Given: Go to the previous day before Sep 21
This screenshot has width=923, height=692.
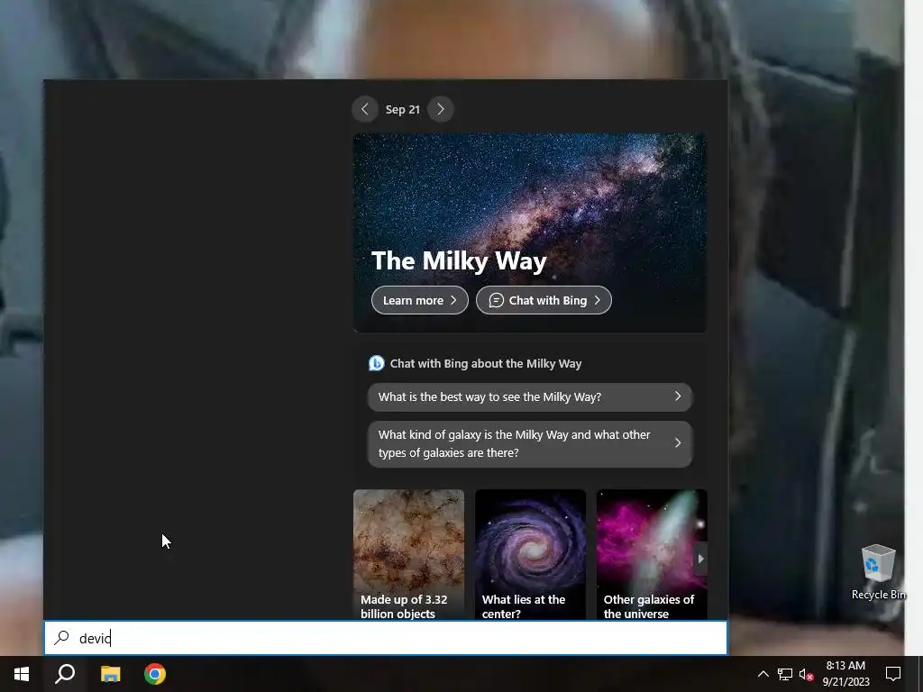Looking at the screenshot, I should pos(365,109).
